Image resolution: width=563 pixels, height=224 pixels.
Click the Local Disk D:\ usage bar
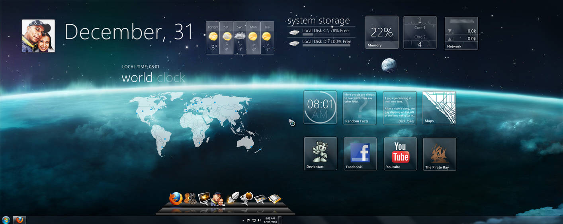pos(326,46)
